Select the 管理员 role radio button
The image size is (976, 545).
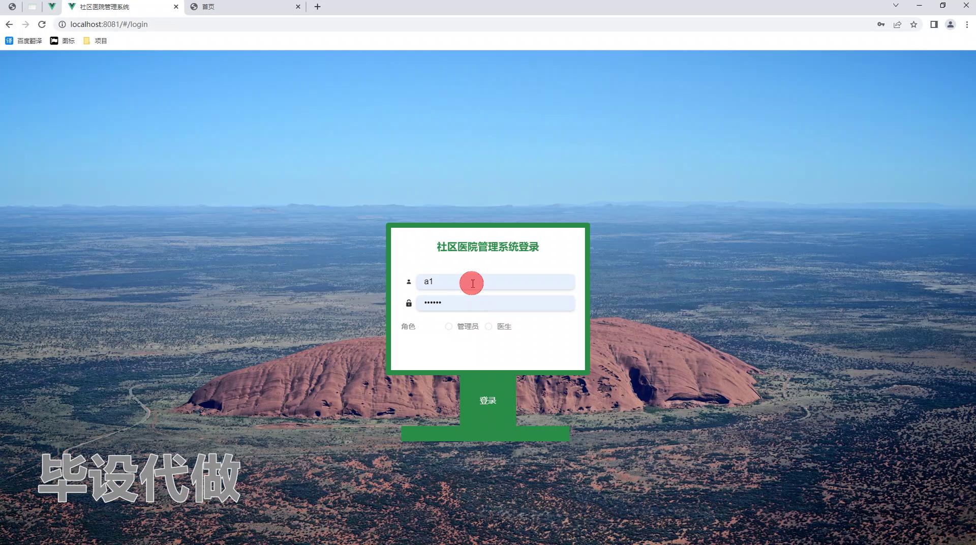point(448,326)
